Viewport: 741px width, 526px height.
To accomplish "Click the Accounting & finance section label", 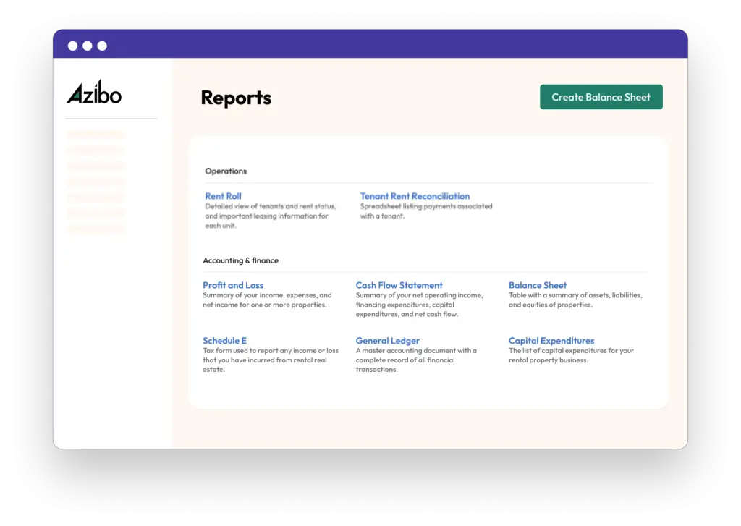I will click(240, 260).
